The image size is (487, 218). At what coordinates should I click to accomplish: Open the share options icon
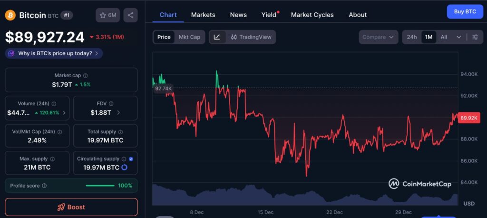point(130,15)
